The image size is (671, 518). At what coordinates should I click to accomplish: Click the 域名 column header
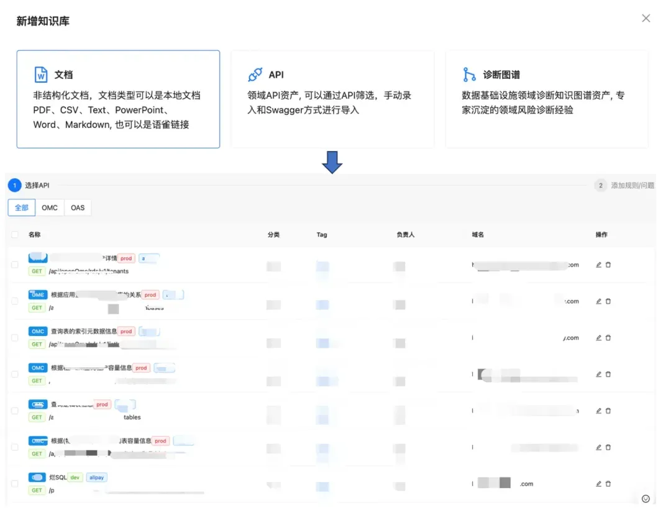tap(478, 234)
